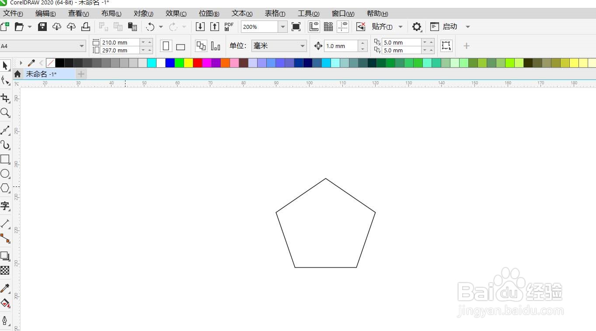This screenshot has width=596, height=331.
Task: Select the Polygon tool
Action: pyautogui.click(x=5, y=188)
